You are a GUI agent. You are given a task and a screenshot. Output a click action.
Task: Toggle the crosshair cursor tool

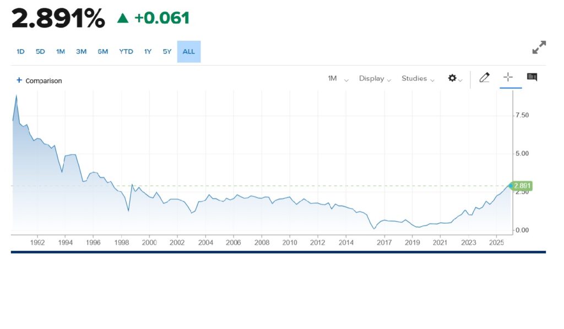508,78
